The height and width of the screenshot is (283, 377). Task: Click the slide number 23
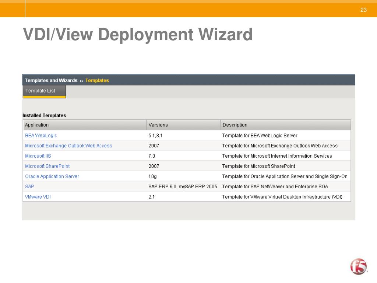363,10
